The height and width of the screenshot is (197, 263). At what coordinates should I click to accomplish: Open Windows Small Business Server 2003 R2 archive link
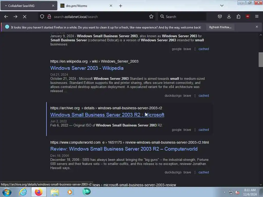pos(107,115)
